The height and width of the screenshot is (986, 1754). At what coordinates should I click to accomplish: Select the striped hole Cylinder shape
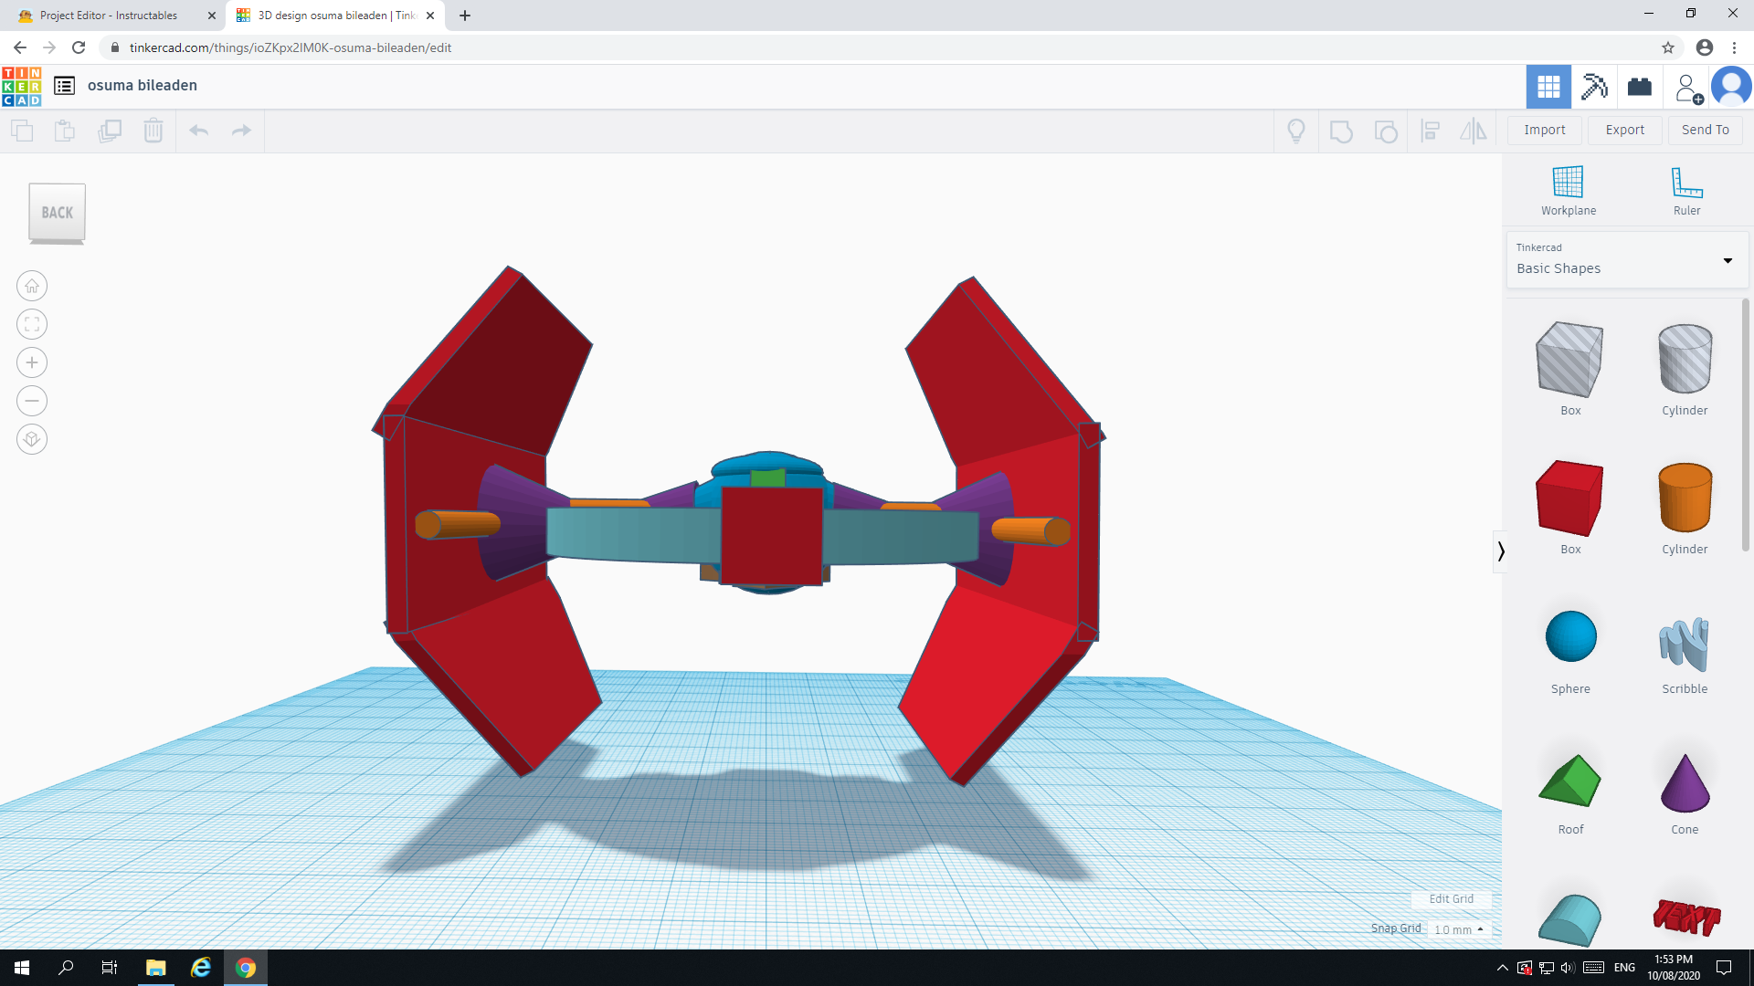[x=1685, y=360]
